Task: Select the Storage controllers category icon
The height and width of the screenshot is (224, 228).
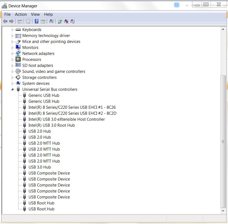Action: [18, 77]
